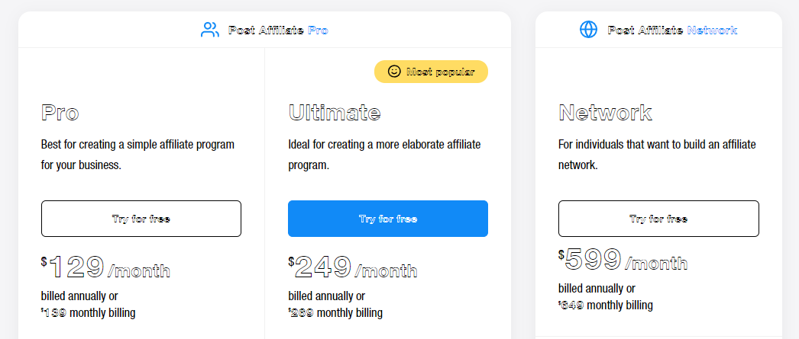Screen dimensions: 799x339
Task: Click the Most popular yellow badge
Action: [x=431, y=72]
